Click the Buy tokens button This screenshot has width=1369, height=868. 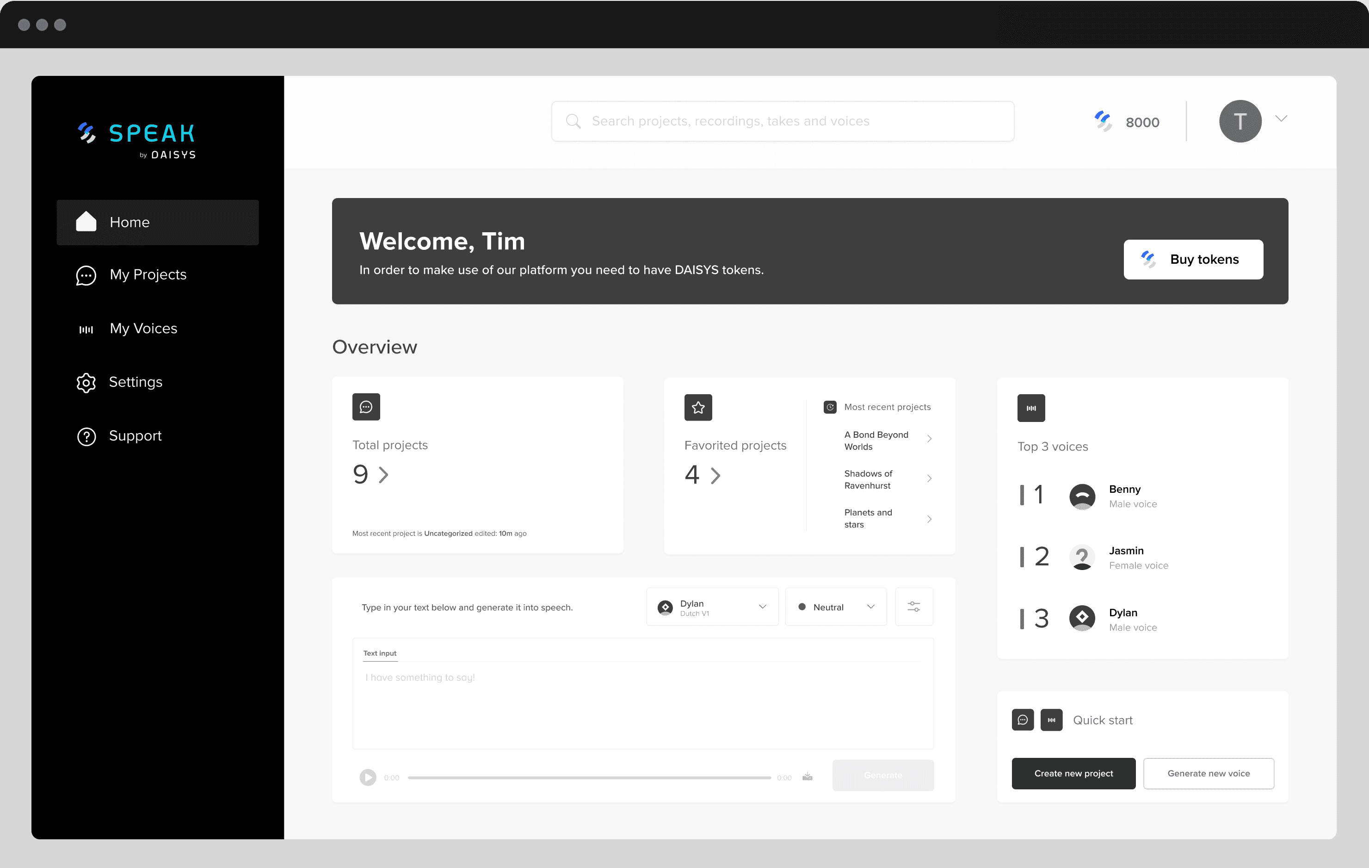(1193, 260)
